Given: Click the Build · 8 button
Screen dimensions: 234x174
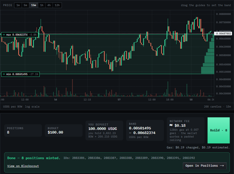Looking at the screenshot, I should [x=219, y=130].
